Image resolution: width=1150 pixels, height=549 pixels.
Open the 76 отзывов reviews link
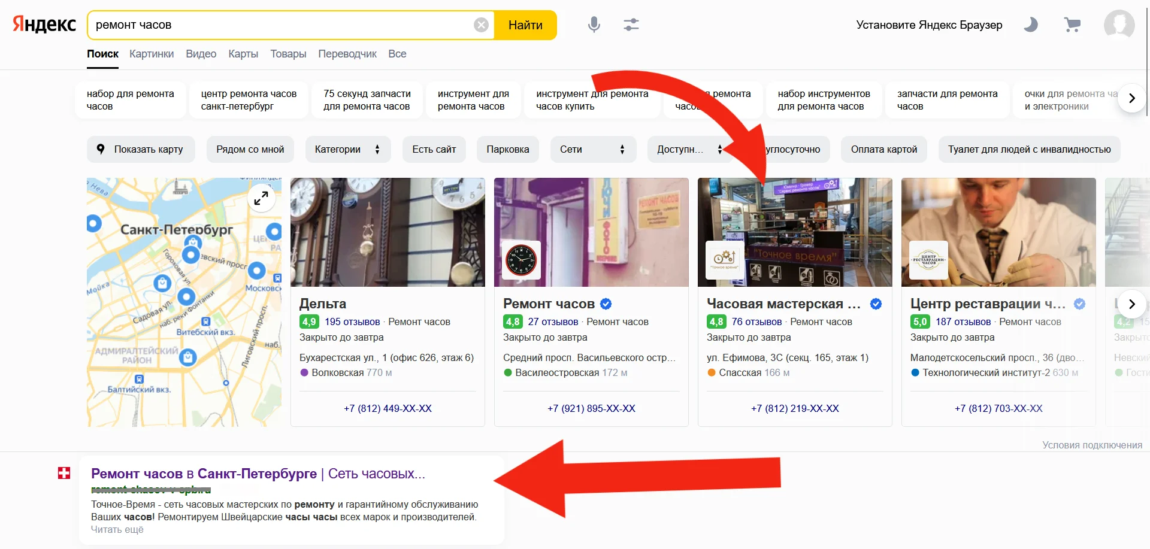tap(756, 322)
